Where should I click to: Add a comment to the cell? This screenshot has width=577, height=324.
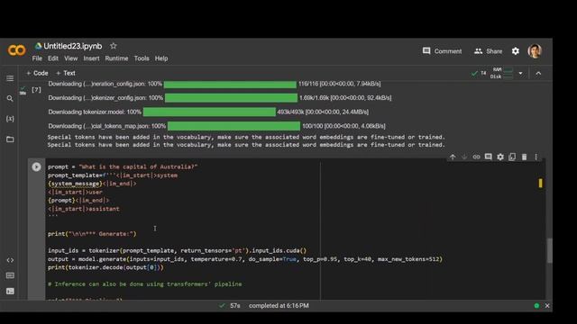[x=489, y=157]
